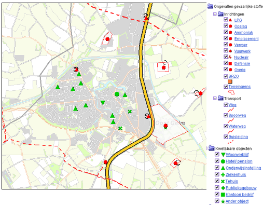Open the Ander object layer link
Screen dimensions: 263x205
237,201
